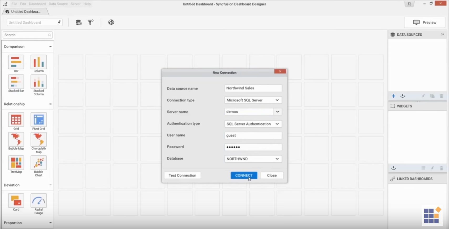This screenshot has height=229, width=449.
Task: Click the Preview button
Action: tap(425, 23)
